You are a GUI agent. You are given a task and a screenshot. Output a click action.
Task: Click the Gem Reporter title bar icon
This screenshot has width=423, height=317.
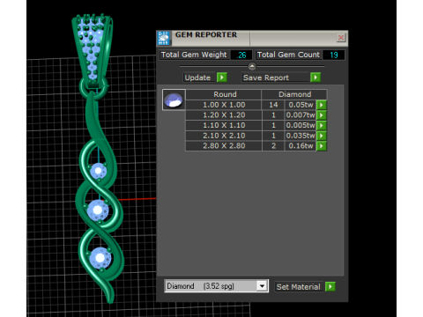coord(164,38)
